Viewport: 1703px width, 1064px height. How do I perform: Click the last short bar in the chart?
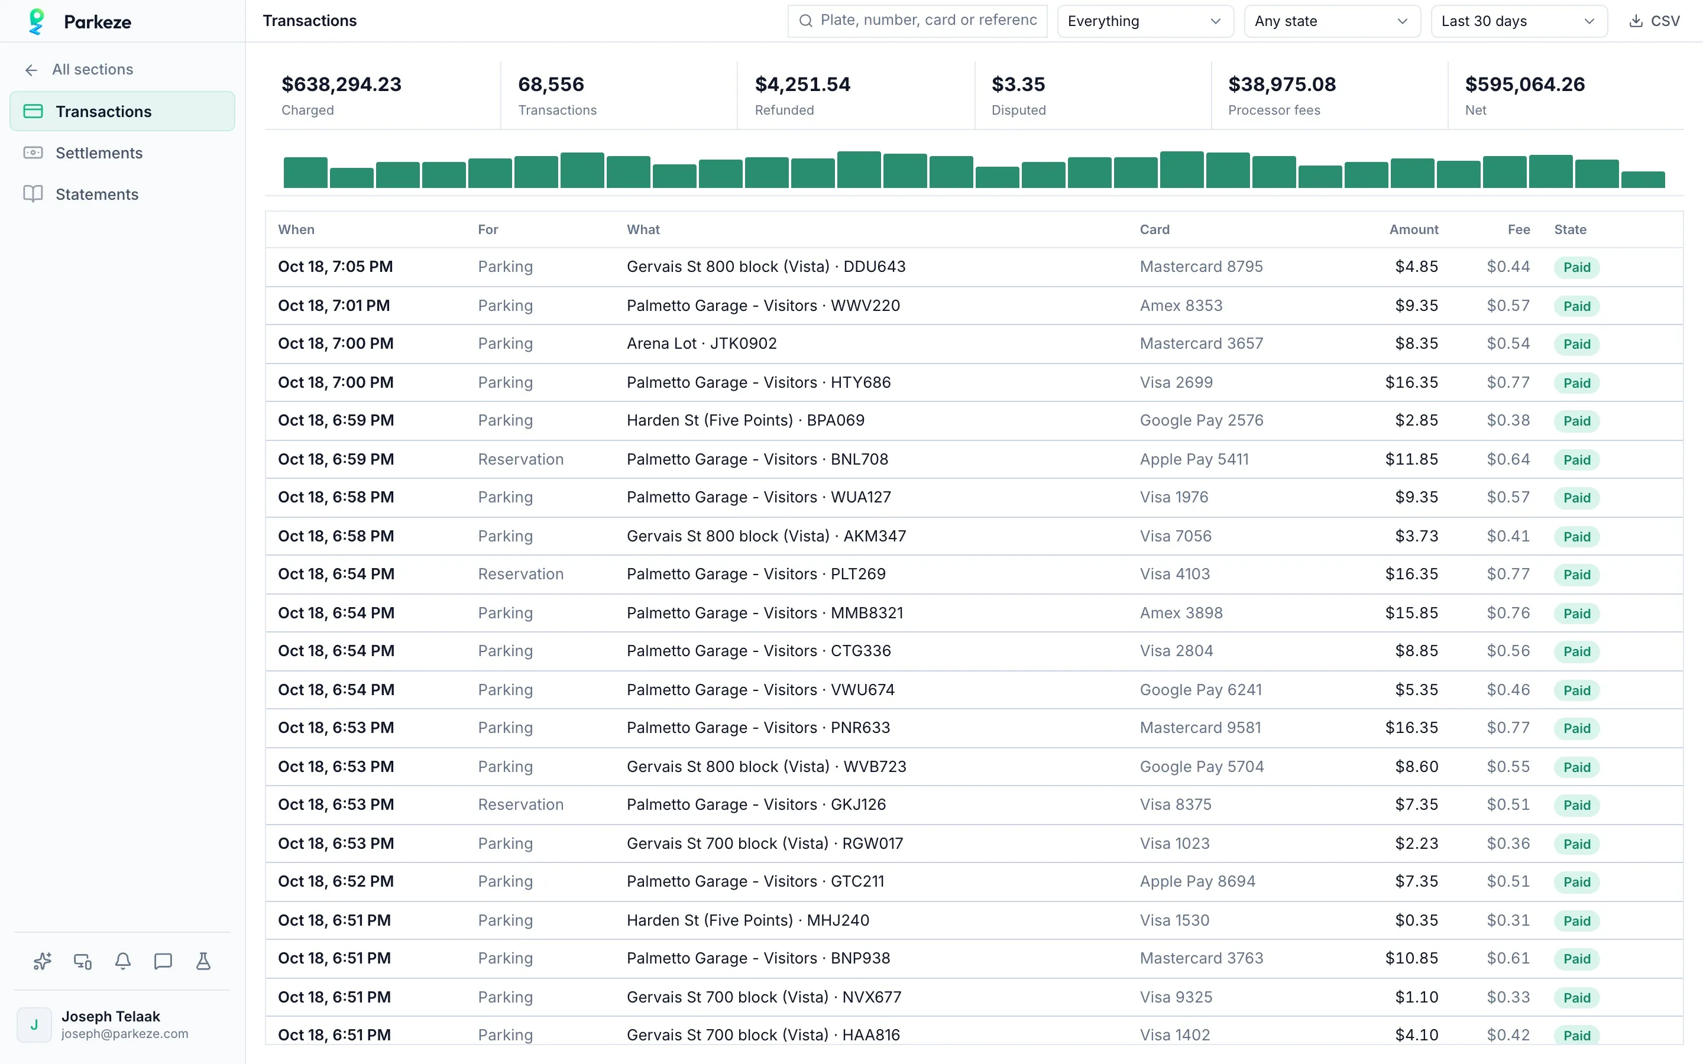[1643, 180]
